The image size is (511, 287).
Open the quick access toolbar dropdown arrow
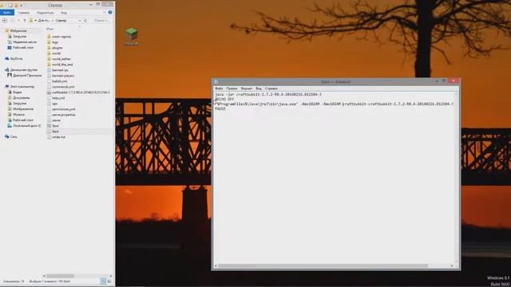pos(22,6)
